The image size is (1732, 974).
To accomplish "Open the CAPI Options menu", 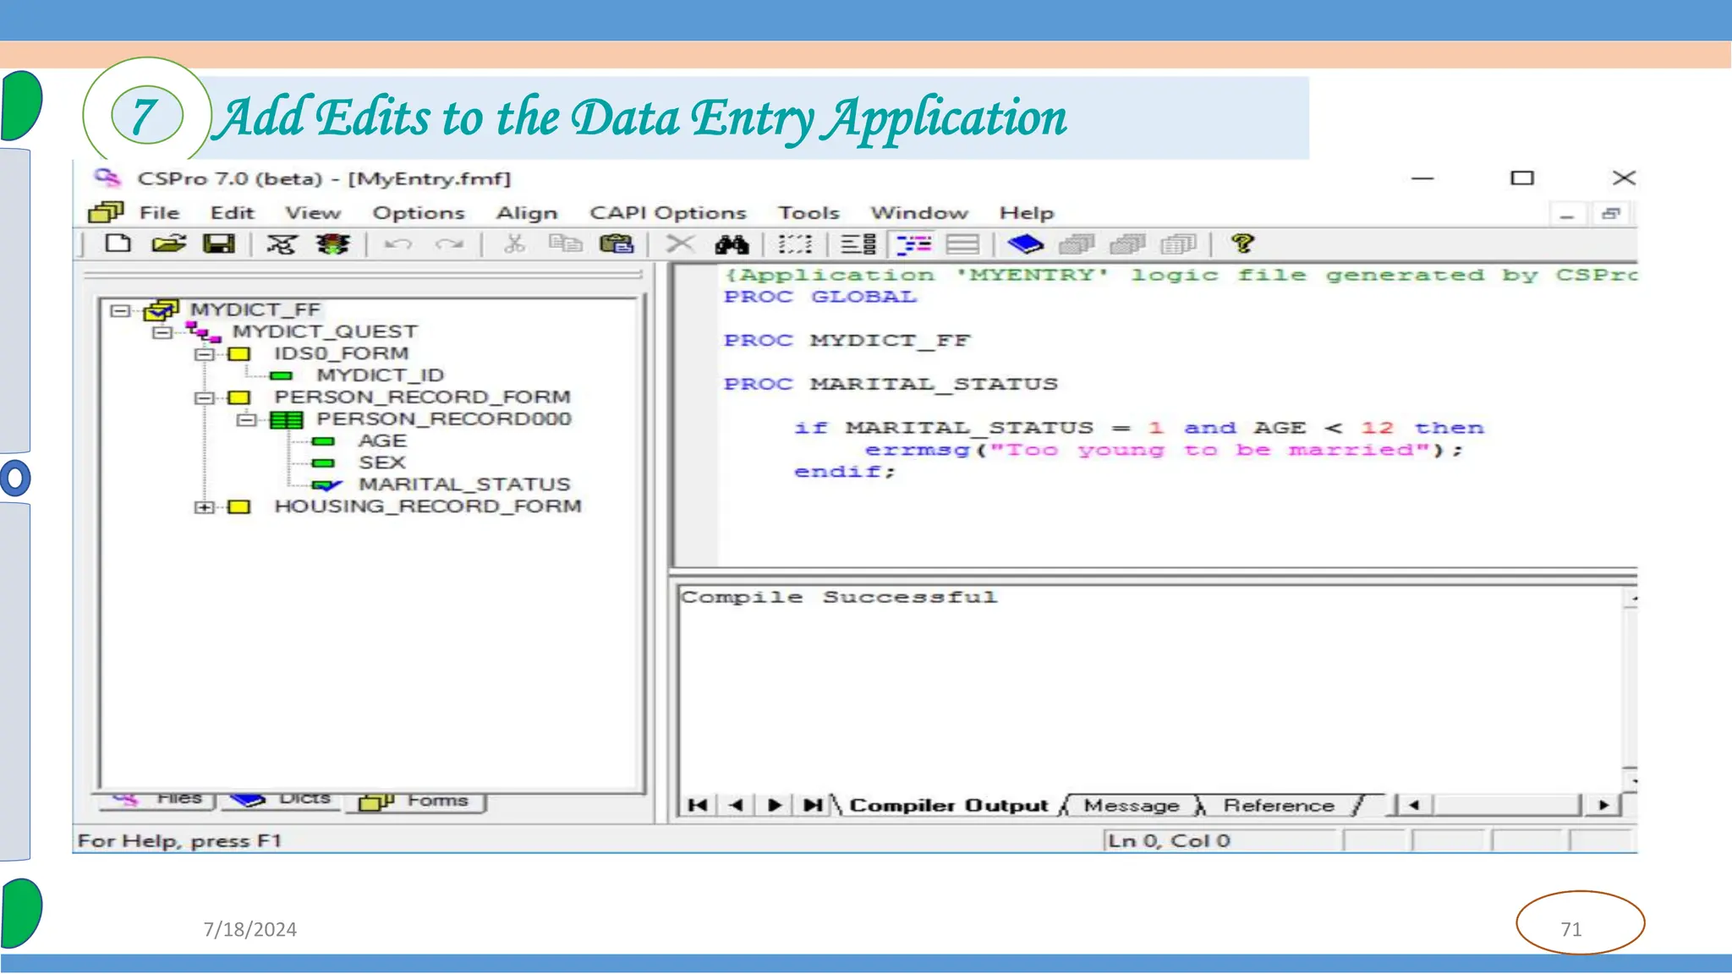I will click(668, 213).
